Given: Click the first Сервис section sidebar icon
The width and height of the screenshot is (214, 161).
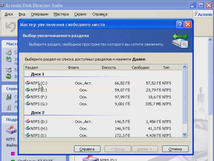Looking at the screenshot, I should 9,97.
